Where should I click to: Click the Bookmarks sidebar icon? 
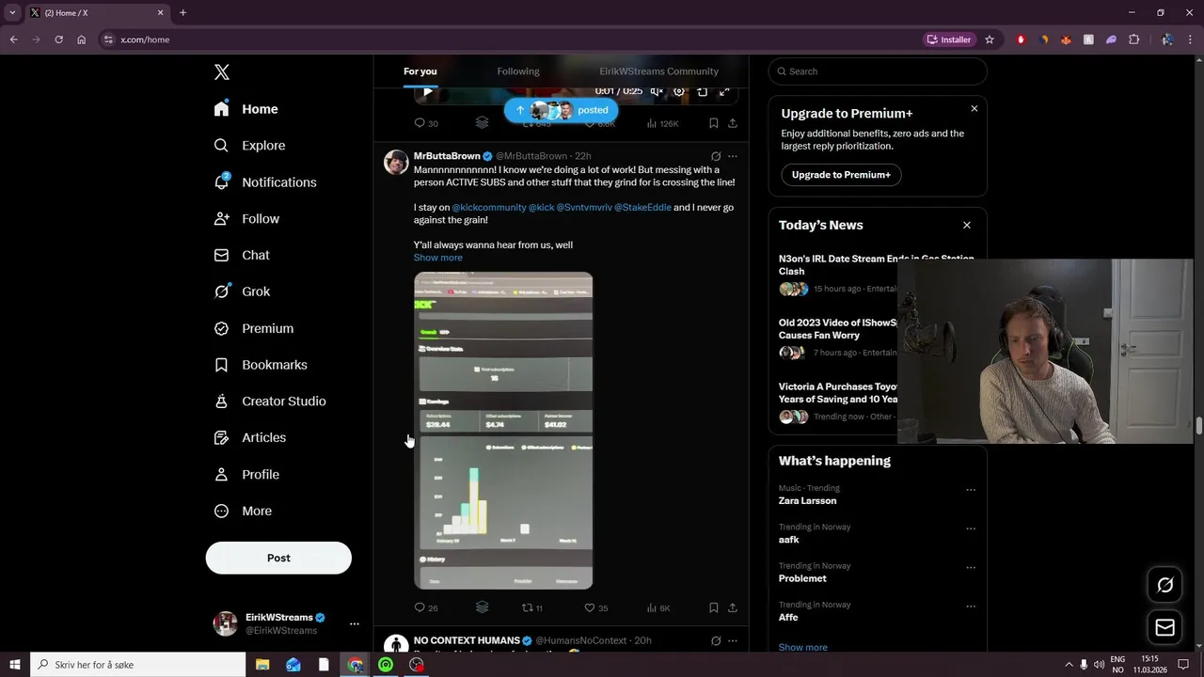[x=221, y=365]
